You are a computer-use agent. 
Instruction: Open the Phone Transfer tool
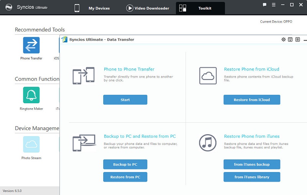(x=31, y=45)
